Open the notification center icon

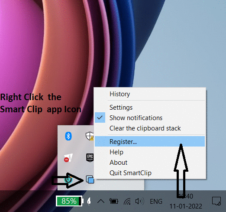216,201
